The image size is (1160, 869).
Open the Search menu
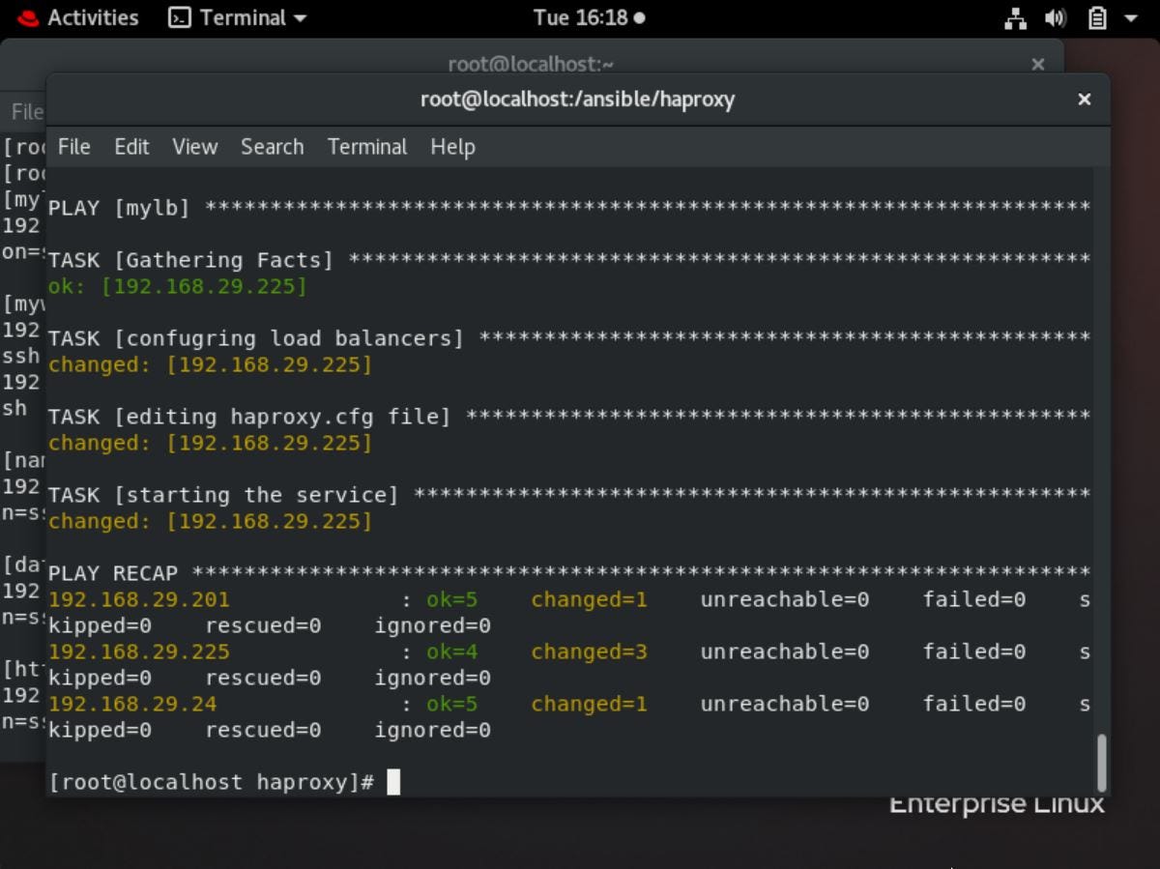[x=272, y=147]
